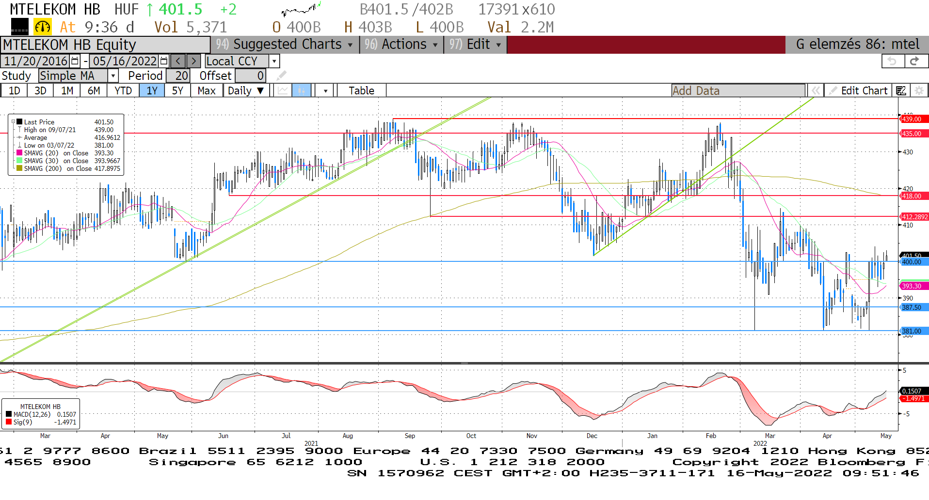The image size is (929, 500).
Task: Click 'G elemzés 86: mtel' label
Action: (857, 45)
